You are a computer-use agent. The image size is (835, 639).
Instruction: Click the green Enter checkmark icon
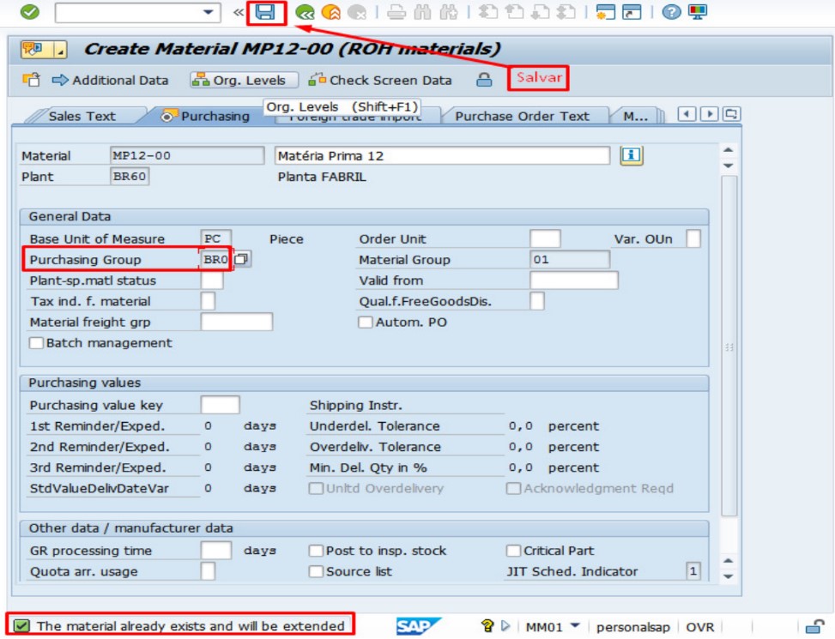coord(30,12)
